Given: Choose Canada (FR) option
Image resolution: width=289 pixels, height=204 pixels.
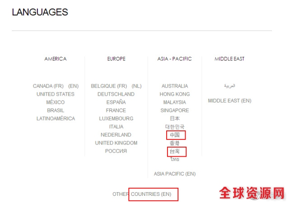Looking at the screenshot, I should click(x=48, y=86).
